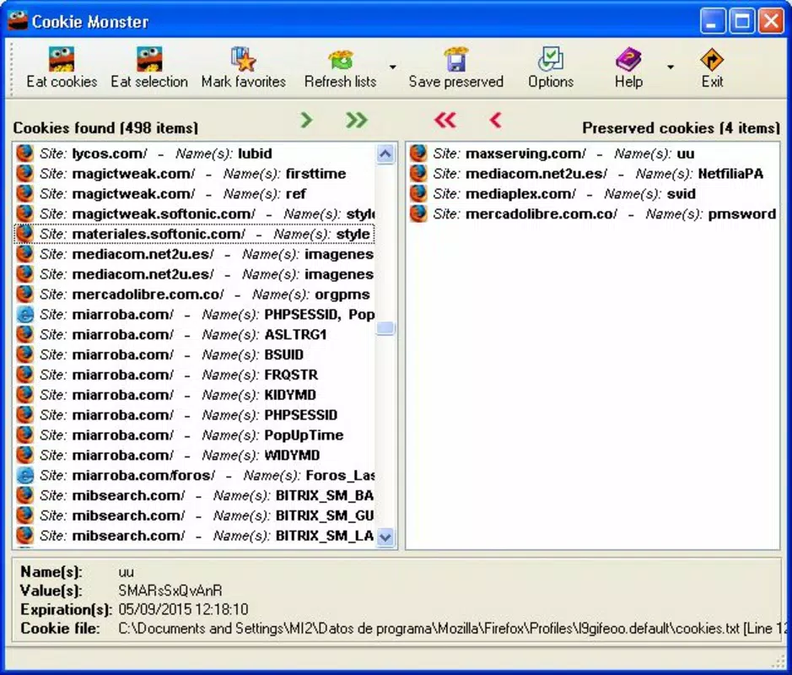
Task: Open the Refresh lists dropdown arrow
Action: click(x=392, y=67)
